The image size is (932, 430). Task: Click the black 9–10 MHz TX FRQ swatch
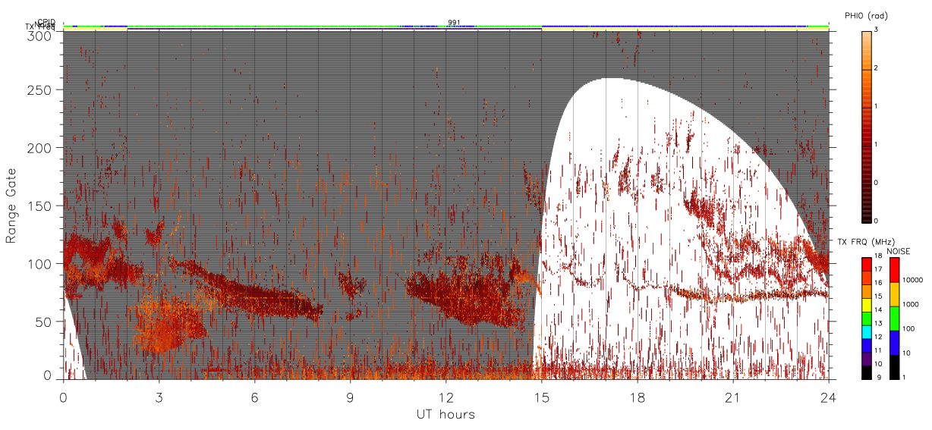(x=866, y=372)
